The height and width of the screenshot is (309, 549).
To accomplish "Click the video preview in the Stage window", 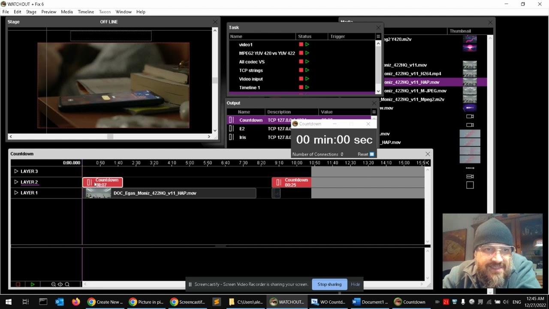I will click(113, 85).
